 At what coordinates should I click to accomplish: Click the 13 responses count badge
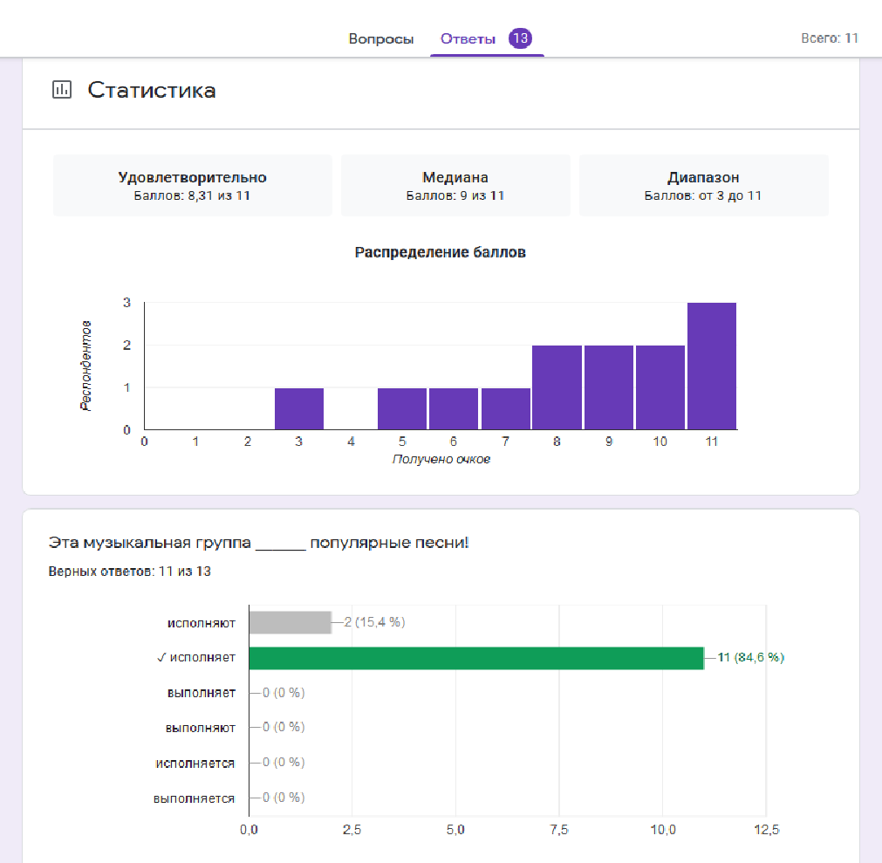[x=521, y=38]
